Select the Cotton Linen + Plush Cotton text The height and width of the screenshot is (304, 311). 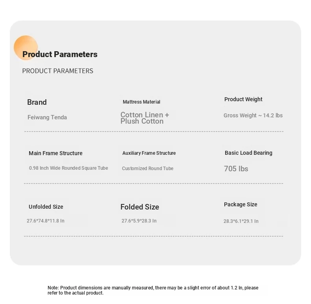144,118
